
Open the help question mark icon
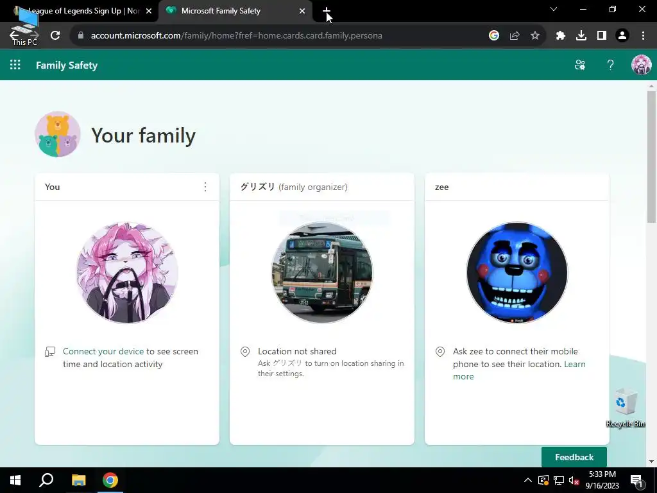tap(611, 65)
